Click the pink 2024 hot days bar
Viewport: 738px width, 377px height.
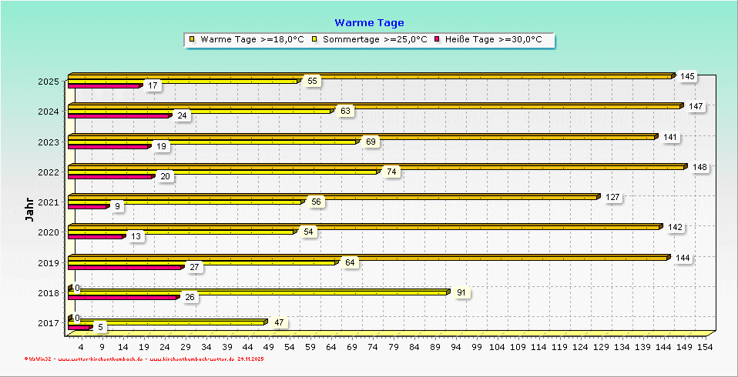[118, 116]
